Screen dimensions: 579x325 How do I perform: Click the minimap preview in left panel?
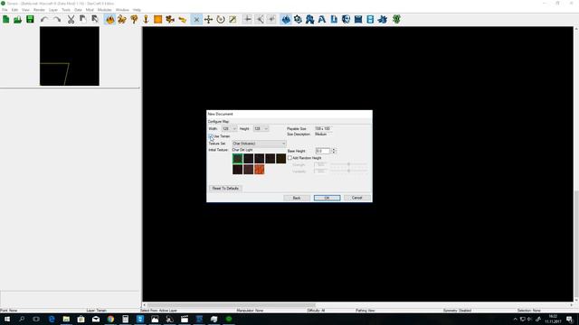70,56
